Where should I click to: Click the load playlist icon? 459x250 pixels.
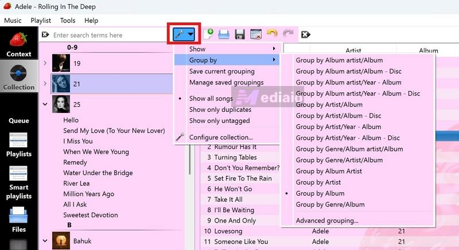pyautogui.click(x=224, y=34)
